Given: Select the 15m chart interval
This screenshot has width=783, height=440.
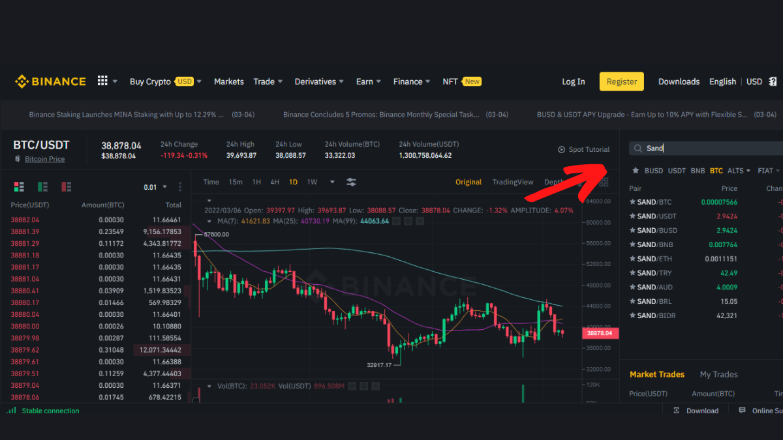Looking at the screenshot, I should (236, 182).
